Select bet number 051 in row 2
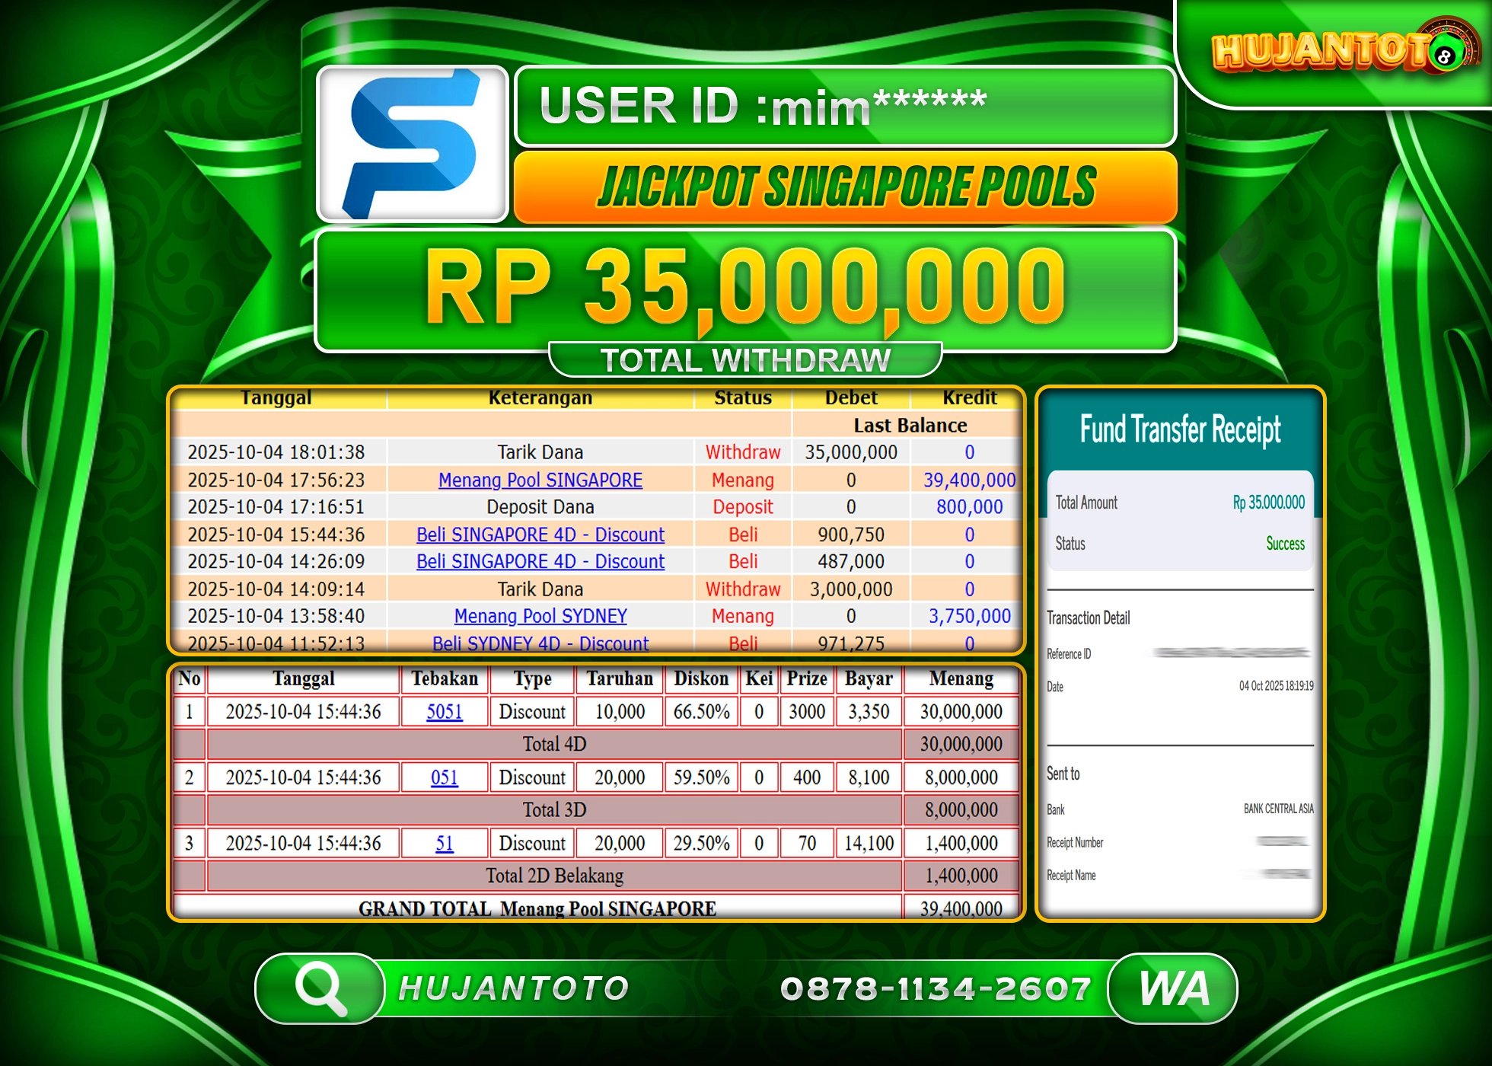This screenshot has height=1066, width=1492. 445,777
